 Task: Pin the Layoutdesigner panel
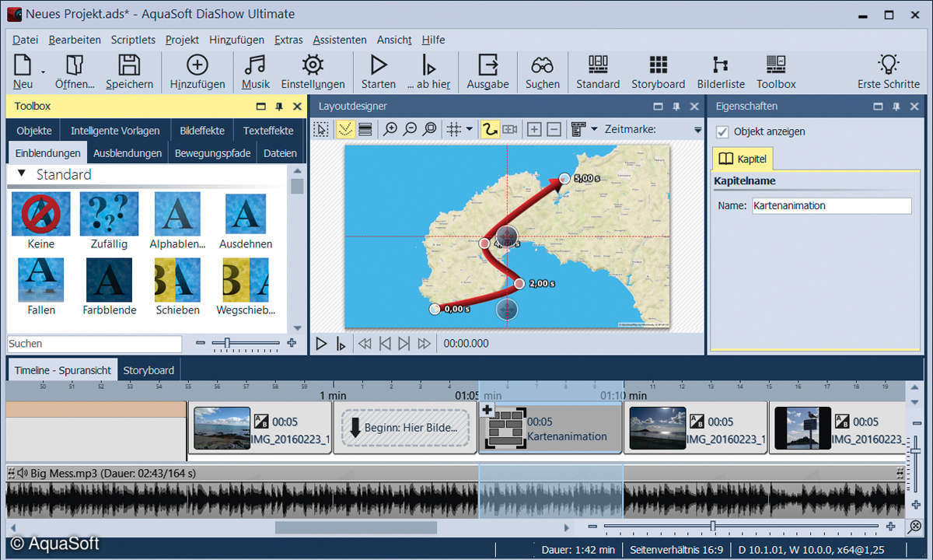(676, 107)
